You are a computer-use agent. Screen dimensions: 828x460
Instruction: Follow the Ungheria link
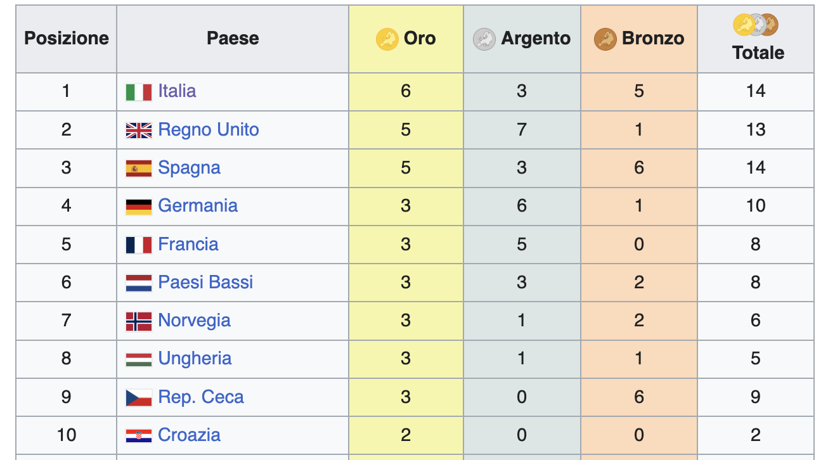click(x=195, y=359)
